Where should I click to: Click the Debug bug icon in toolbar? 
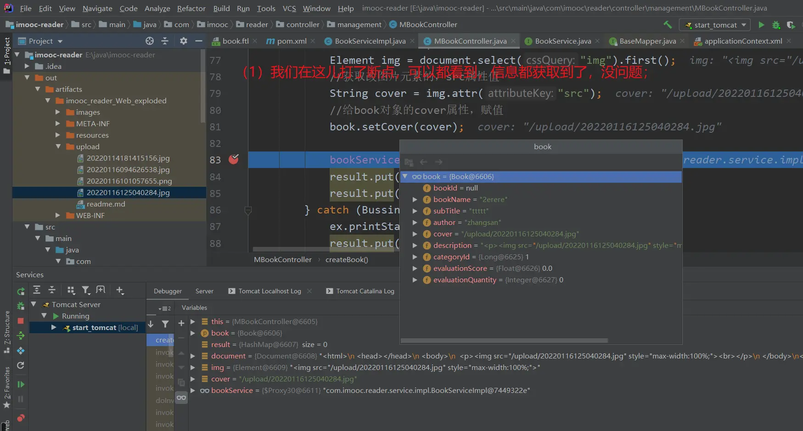tap(776, 25)
